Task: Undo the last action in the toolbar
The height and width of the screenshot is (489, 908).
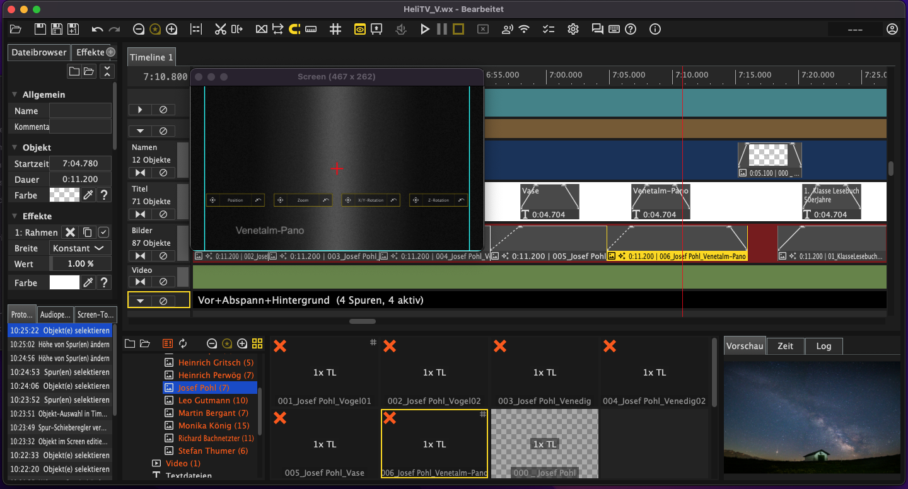Action: tap(97, 29)
